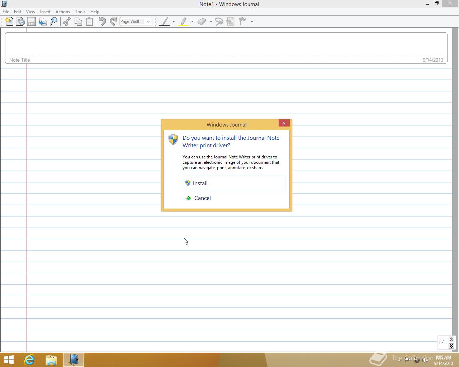The width and height of the screenshot is (459, 367).
Task: Go to next page with down arrows
Action: (x=451, y=346)
